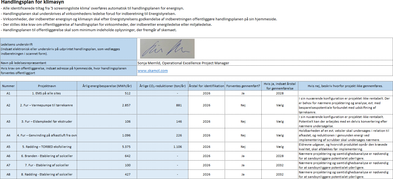Select energy savings value 427

coord(107,174)
